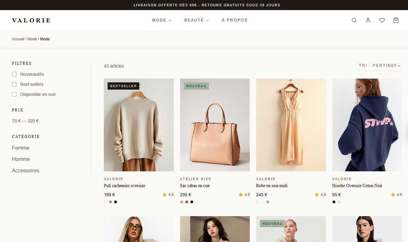Open the peach silk dress image
The height and width of the screenshot is (242, 408).
[x=291, y=125]
